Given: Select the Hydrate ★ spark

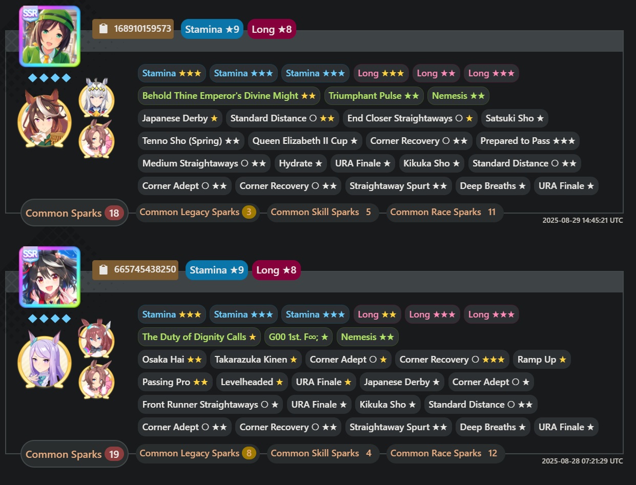Looking at the screenshot, I should 301,163.
